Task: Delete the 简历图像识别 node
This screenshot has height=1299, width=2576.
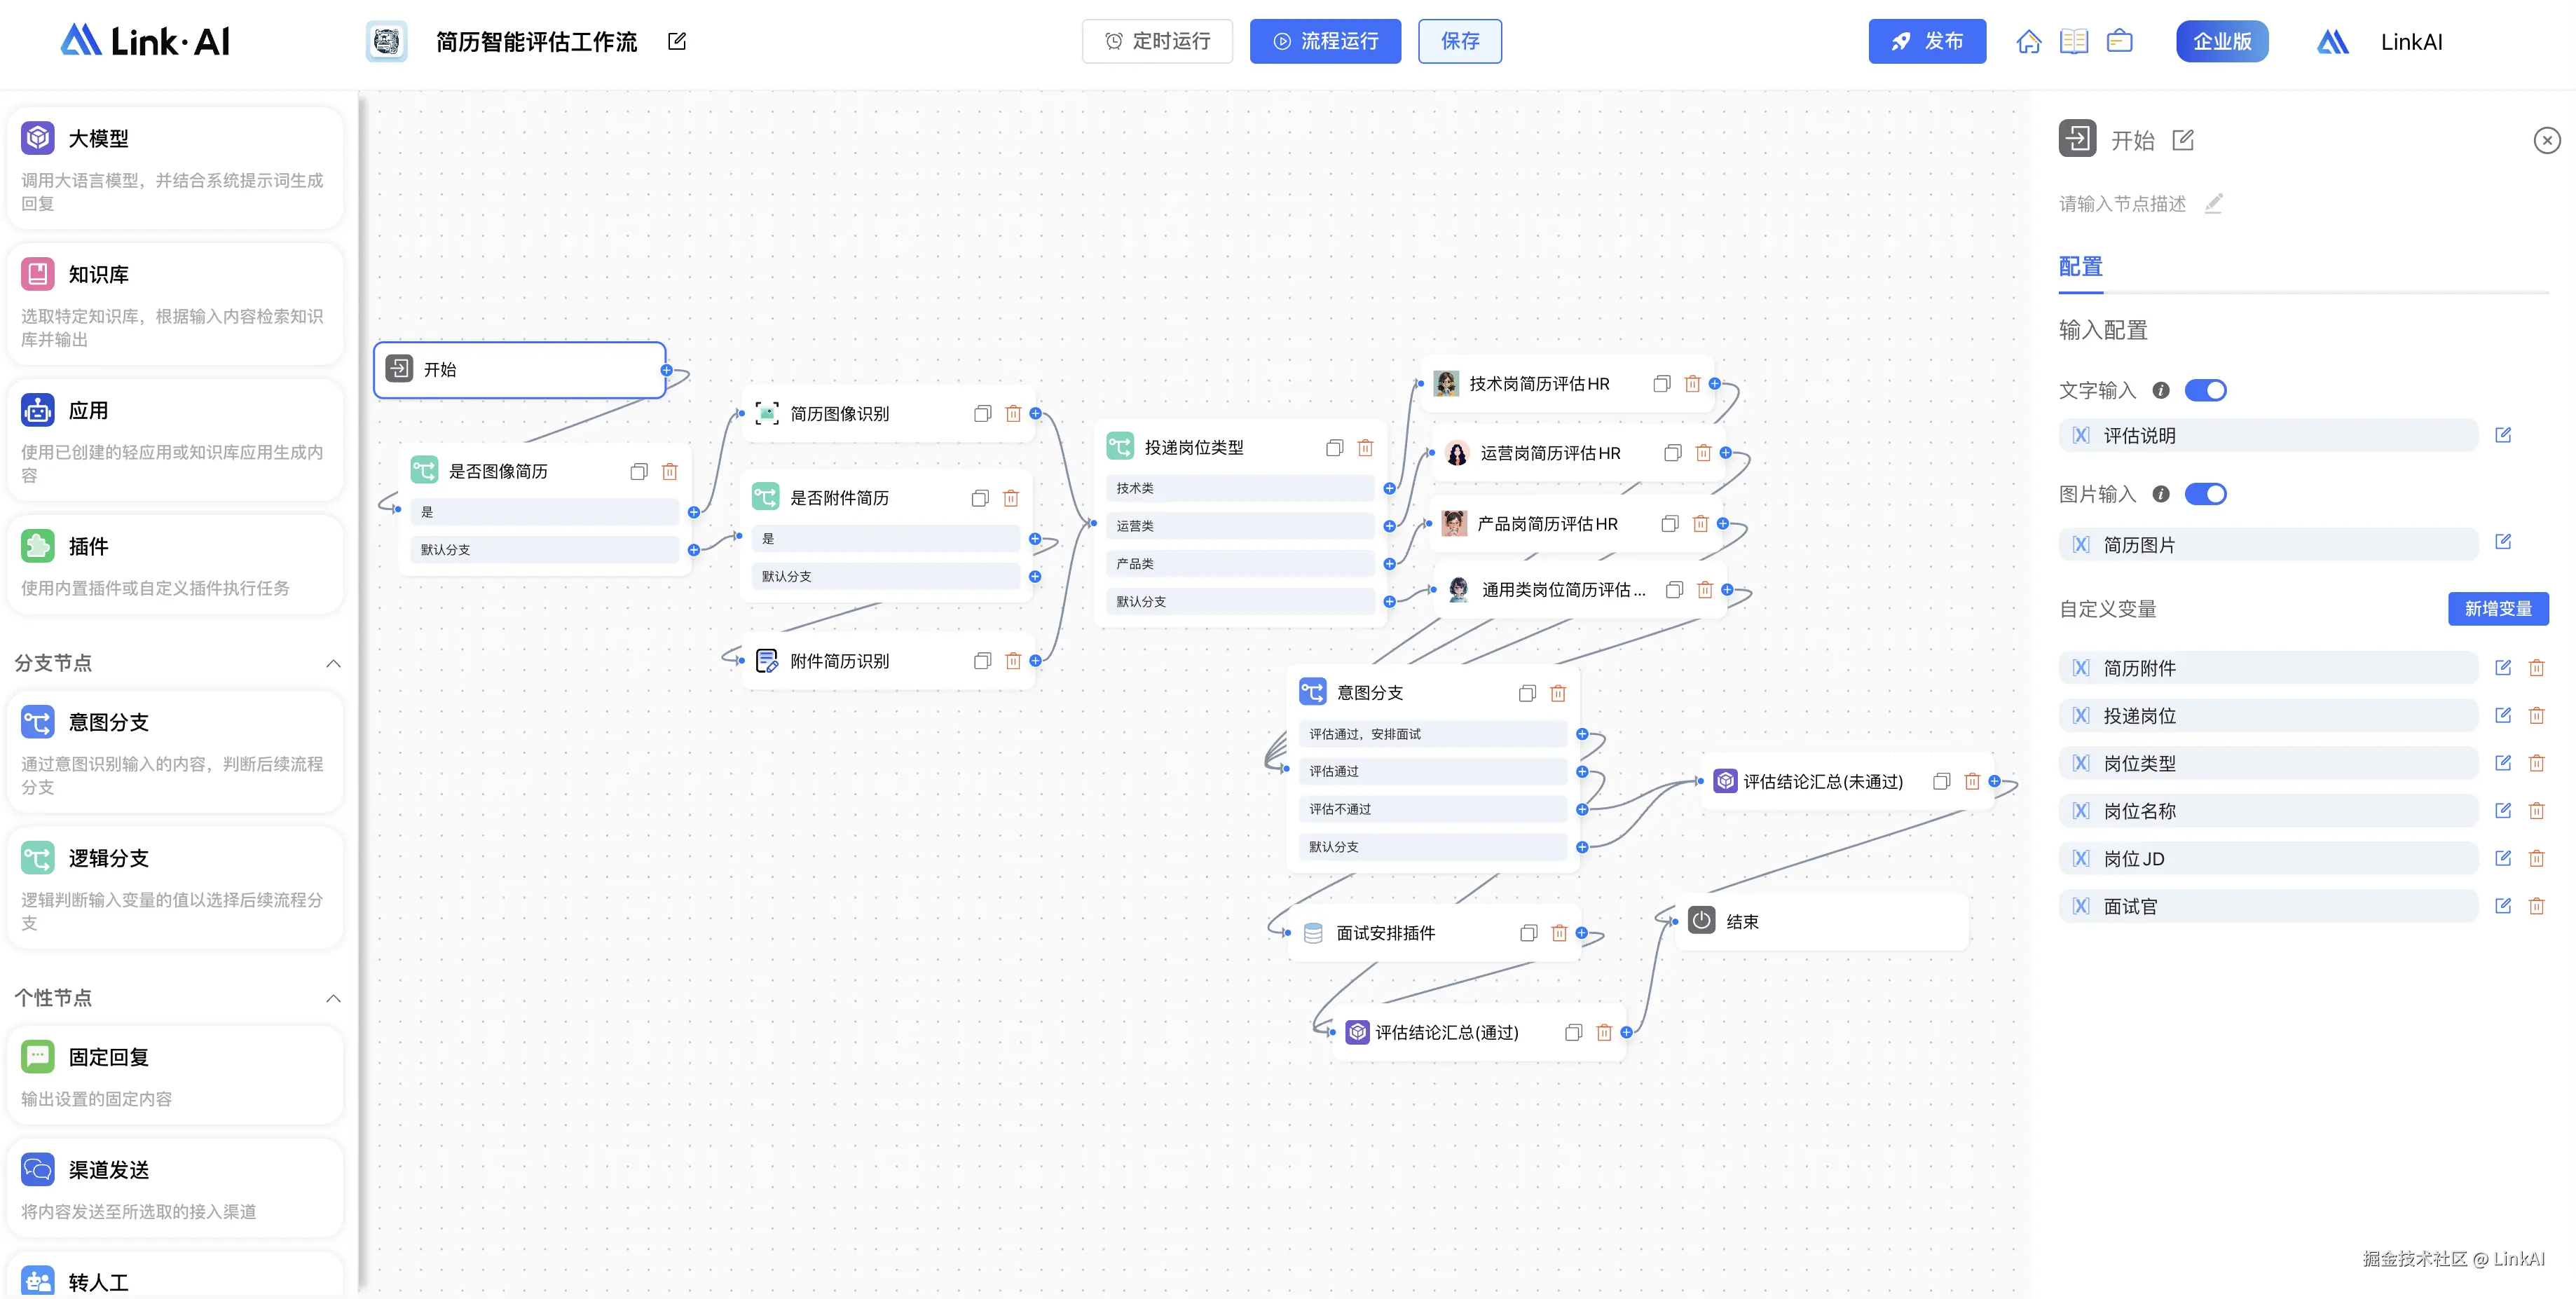Action: coord(1013,414)
